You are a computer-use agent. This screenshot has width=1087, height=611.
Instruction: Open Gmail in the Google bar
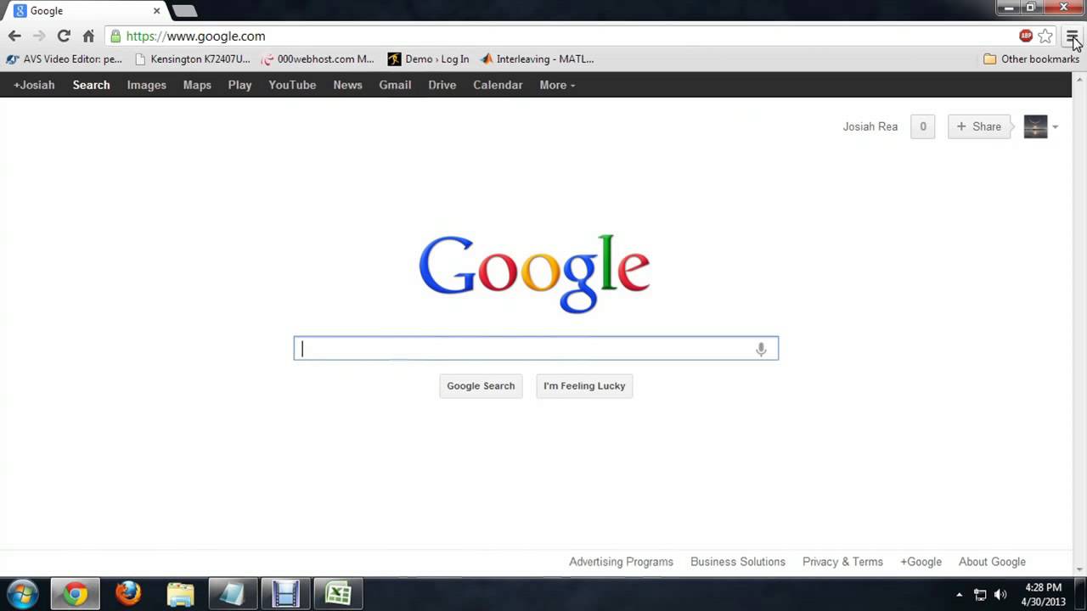(x=395, y=85)
